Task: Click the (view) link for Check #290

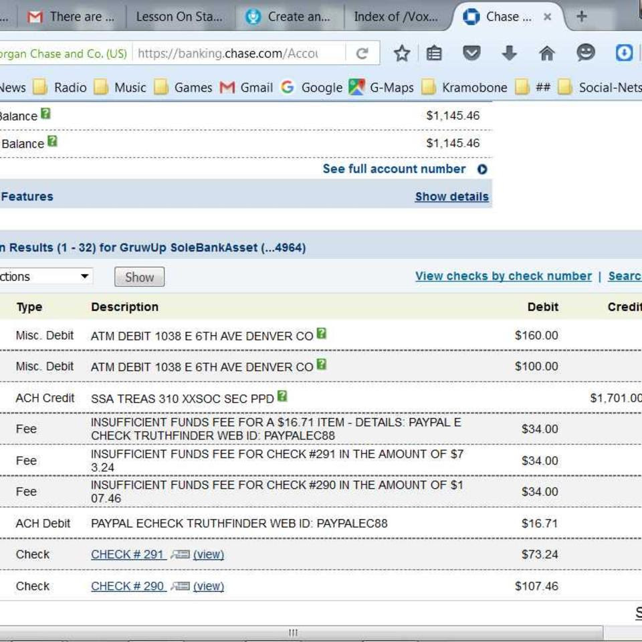Action: pyautogui.click(x=209, y=586)
